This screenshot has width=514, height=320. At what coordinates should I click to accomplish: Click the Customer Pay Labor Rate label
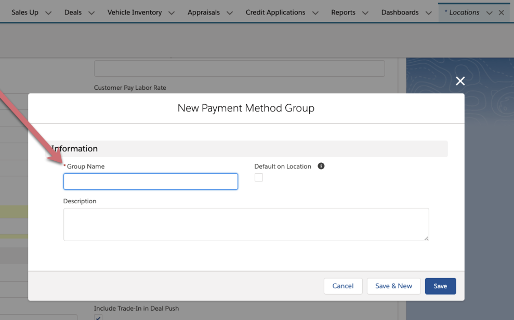130,88
